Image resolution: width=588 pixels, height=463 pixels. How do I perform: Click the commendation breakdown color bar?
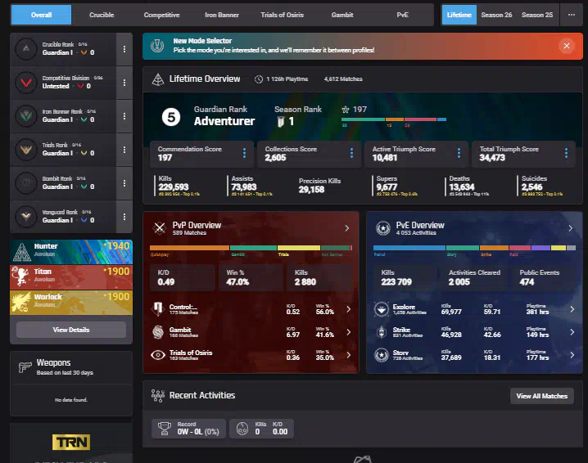pyautogui.click(x=394, y=119)
